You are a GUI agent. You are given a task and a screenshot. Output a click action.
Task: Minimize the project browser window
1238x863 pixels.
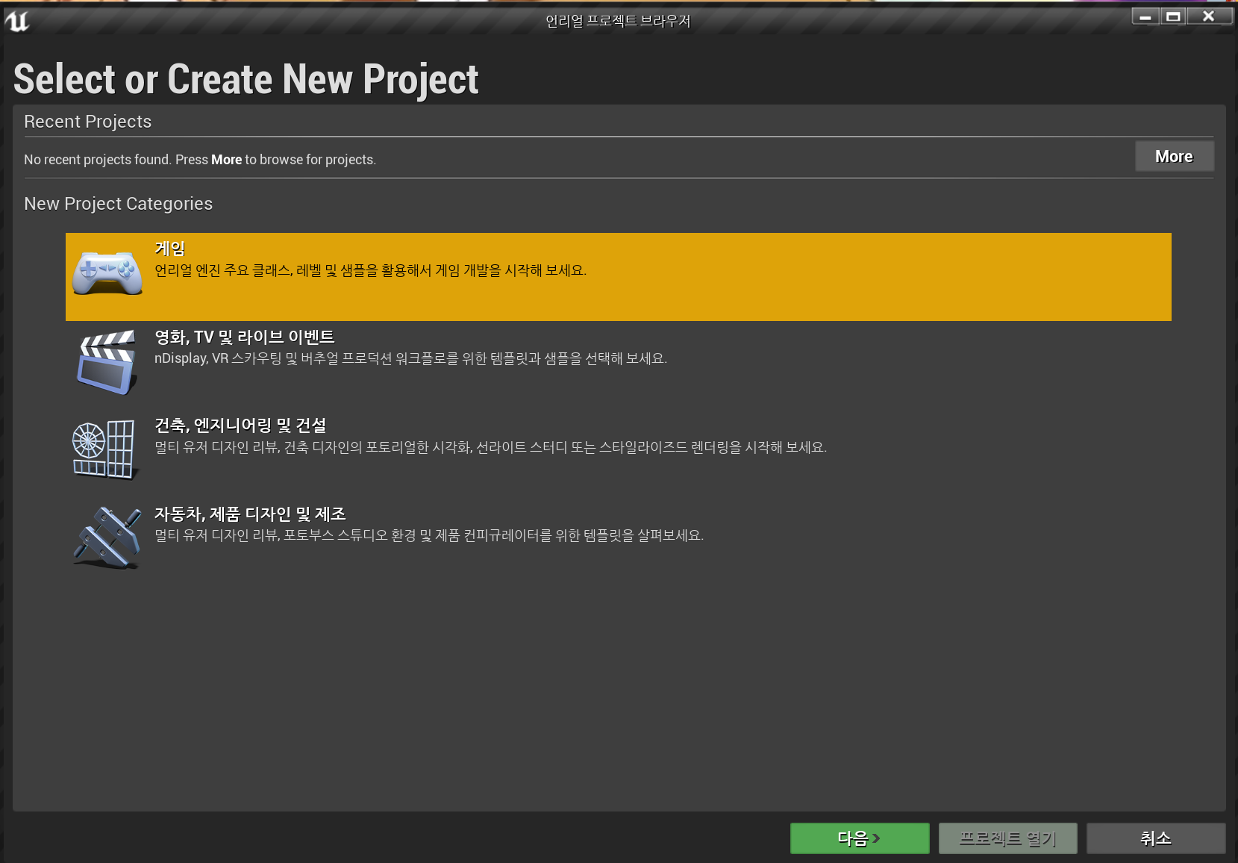coord(1145,16)
